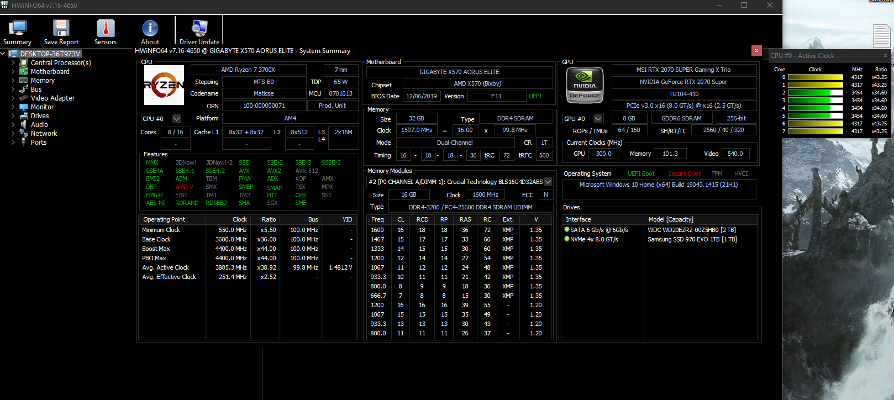
Task: Click the PBO Max operating point row
Action: point(247,258)
